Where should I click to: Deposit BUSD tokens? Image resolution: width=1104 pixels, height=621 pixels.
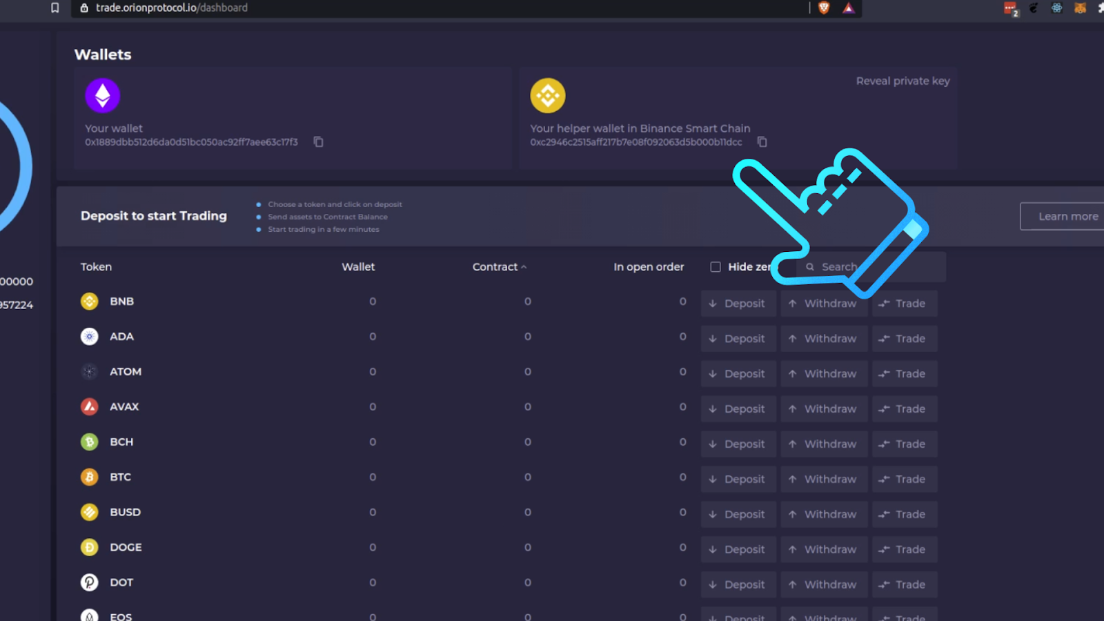(x=738, y=515)
